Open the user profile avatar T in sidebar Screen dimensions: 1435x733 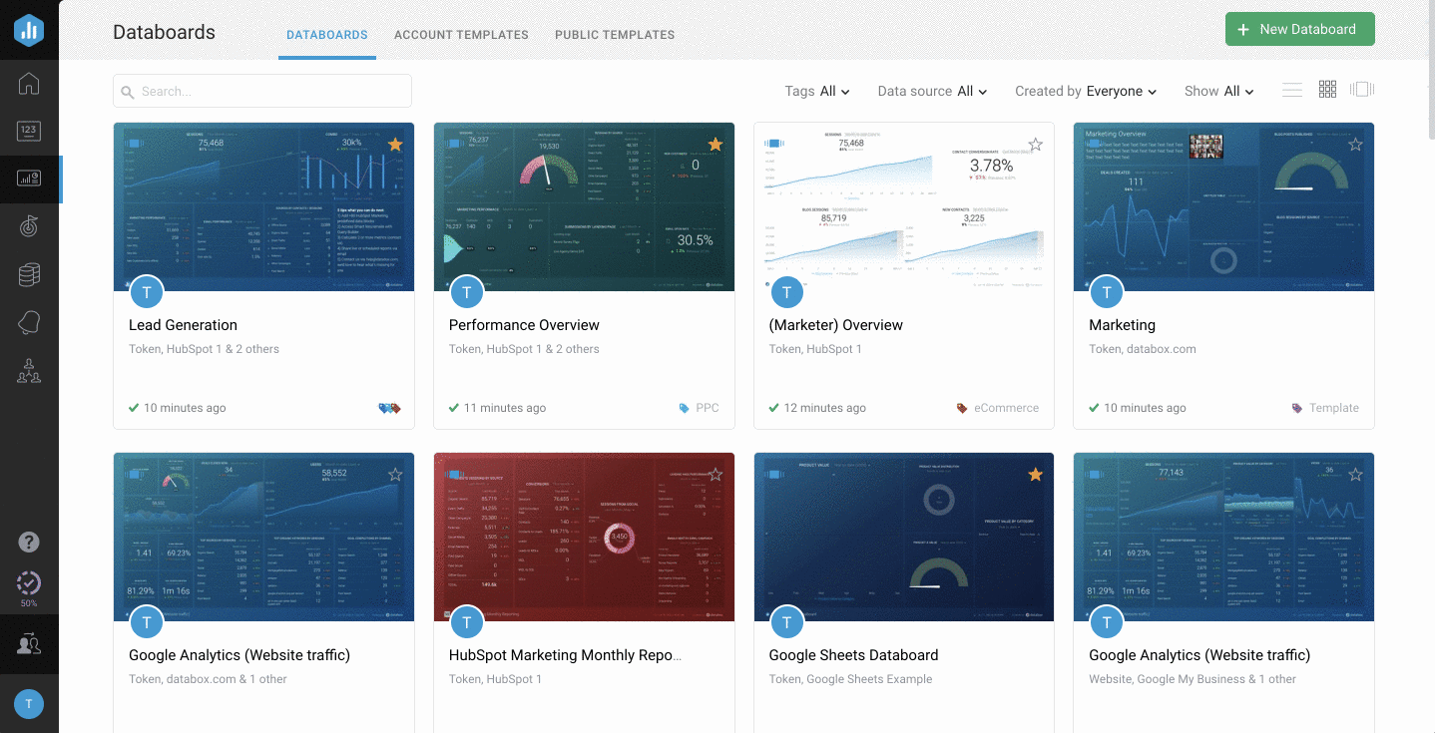click(29, 704)
